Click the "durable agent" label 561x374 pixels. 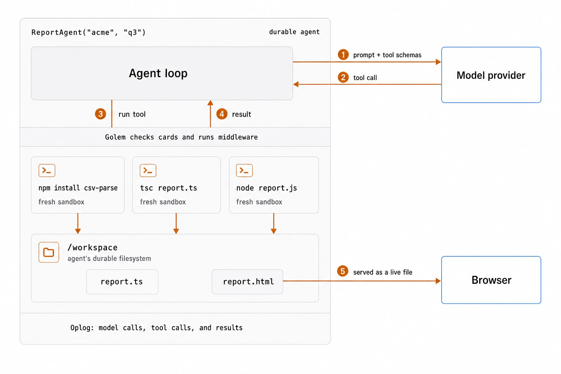pos(294,32)
